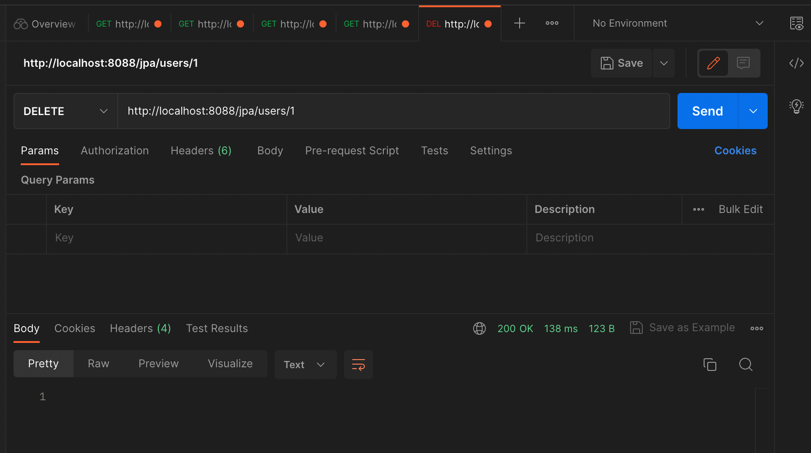Screen dimensions: 811x453
Task: Open the response Cookies tab
Action: (x=75, y=328)
